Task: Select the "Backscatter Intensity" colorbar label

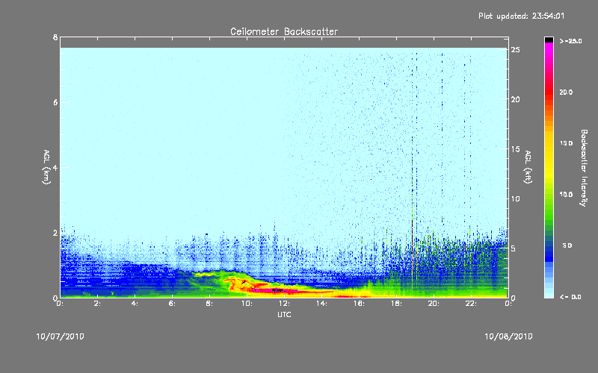Action: tap(584, 168)
